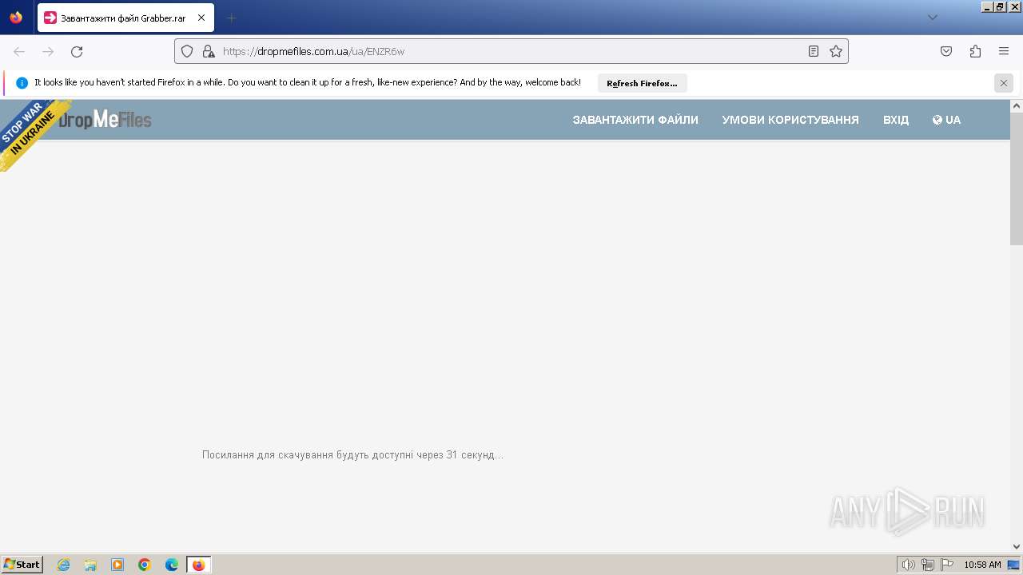Click the info icon in the notification bar
1023x575 pixels.
pos(22,82)
